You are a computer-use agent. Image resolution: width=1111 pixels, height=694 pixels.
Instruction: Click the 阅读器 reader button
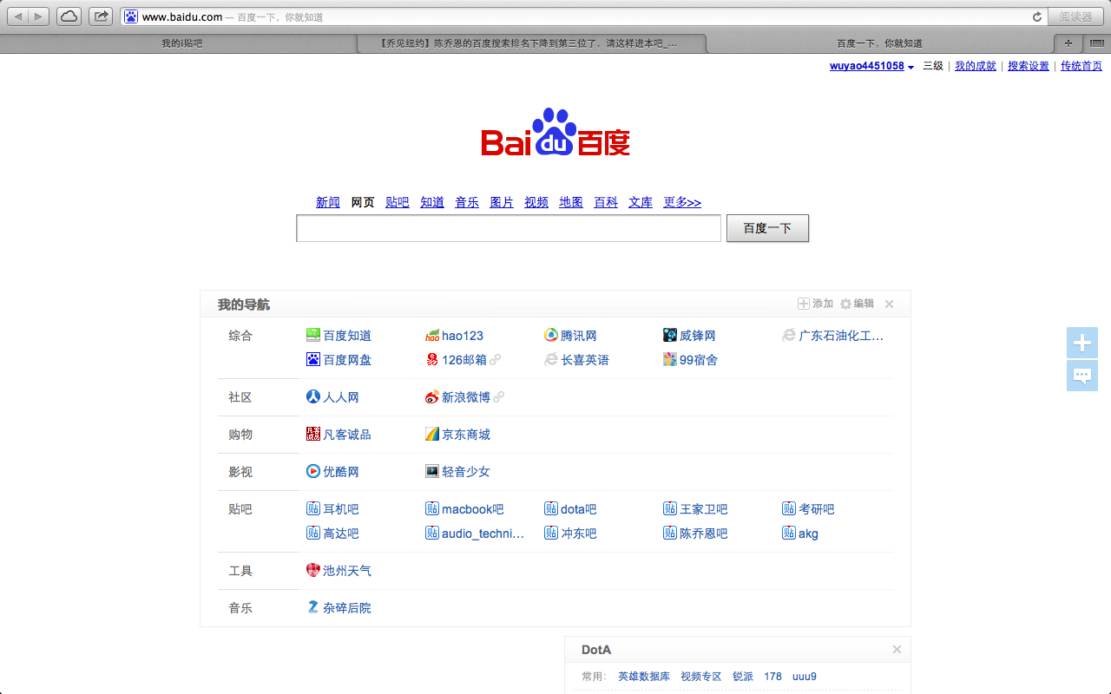[1075, 16]
